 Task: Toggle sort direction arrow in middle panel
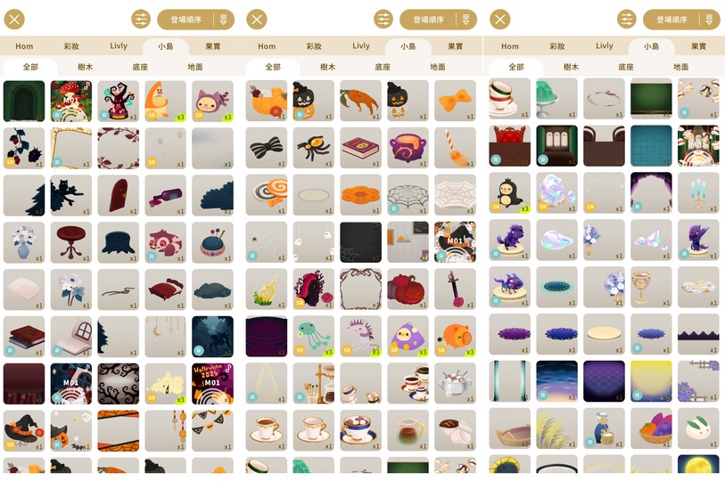pyautogui.click(x=466, y=20)
